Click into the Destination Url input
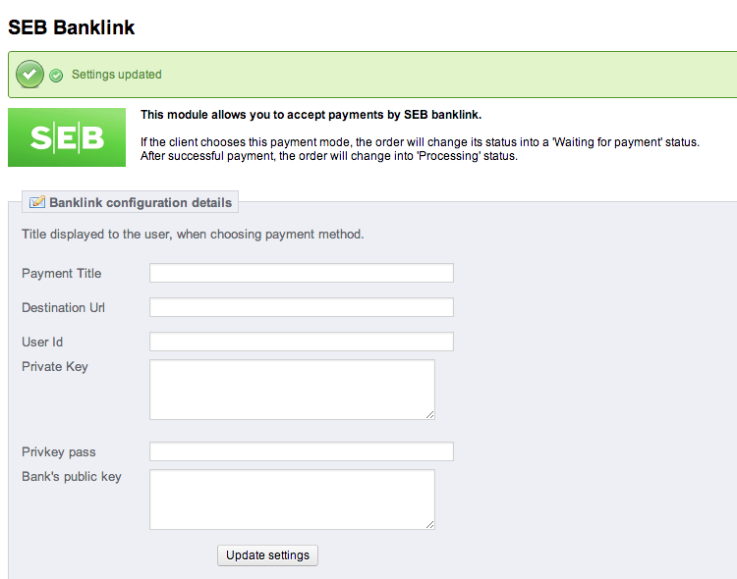Image resolution: width=737 pixels, height=579 pixels. tap(302, 307)
